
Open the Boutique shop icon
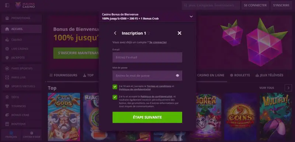[7, 124]
